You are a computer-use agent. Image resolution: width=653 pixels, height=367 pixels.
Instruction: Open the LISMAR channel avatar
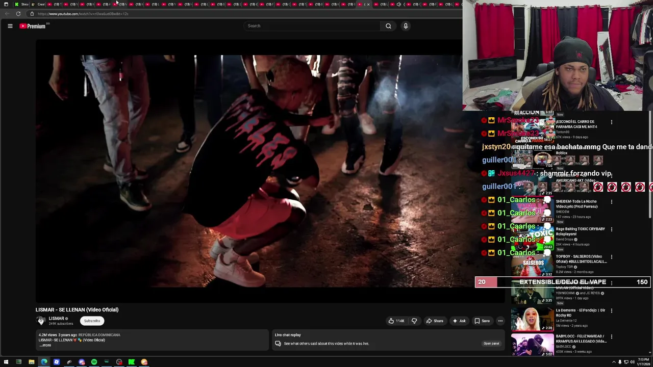coord(41,321)
